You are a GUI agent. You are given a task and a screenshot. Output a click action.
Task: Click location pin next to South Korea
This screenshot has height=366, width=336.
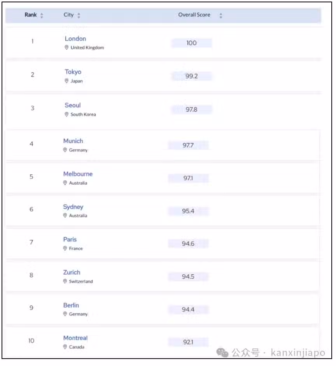pos(66,114)
